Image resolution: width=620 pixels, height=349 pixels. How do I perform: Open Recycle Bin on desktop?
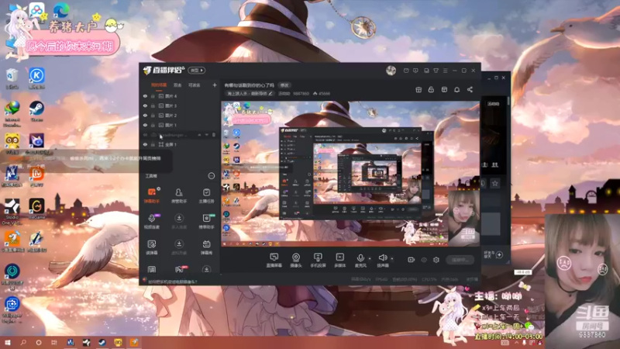[12, 78]
